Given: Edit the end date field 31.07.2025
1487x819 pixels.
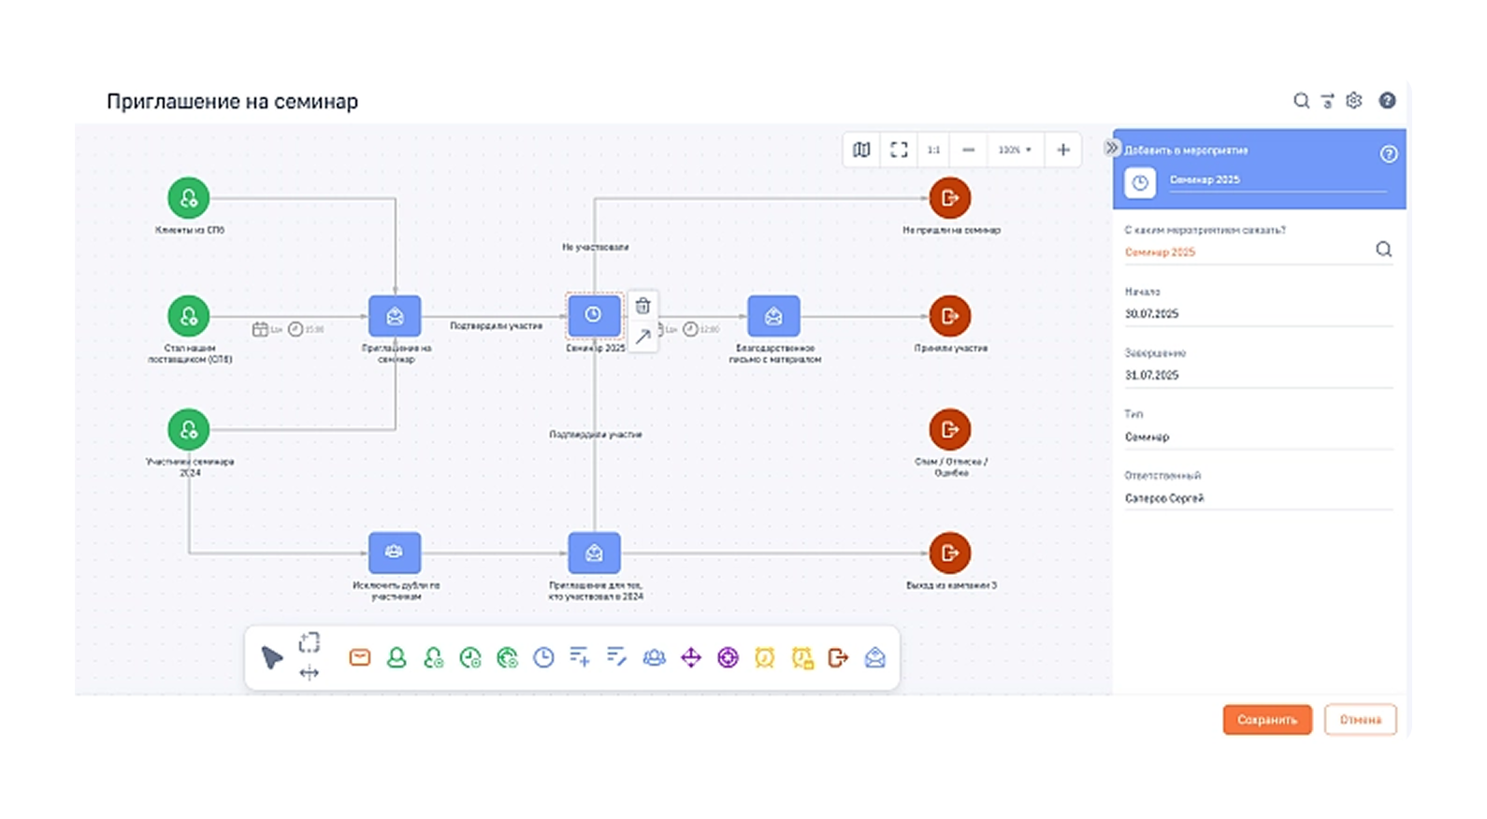Looking at the screenshot, I should [1259, 376].
